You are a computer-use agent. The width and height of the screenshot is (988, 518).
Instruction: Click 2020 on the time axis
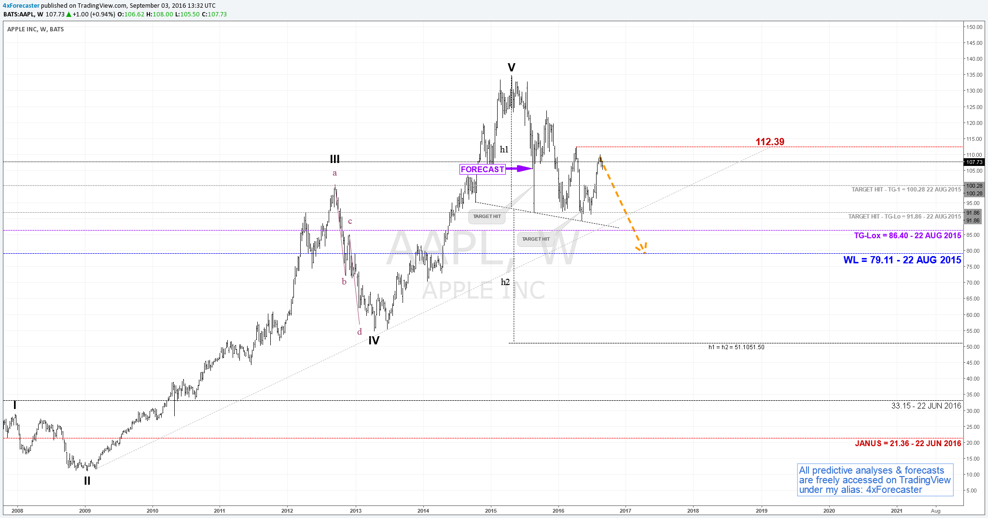click(x=829, y=511)
